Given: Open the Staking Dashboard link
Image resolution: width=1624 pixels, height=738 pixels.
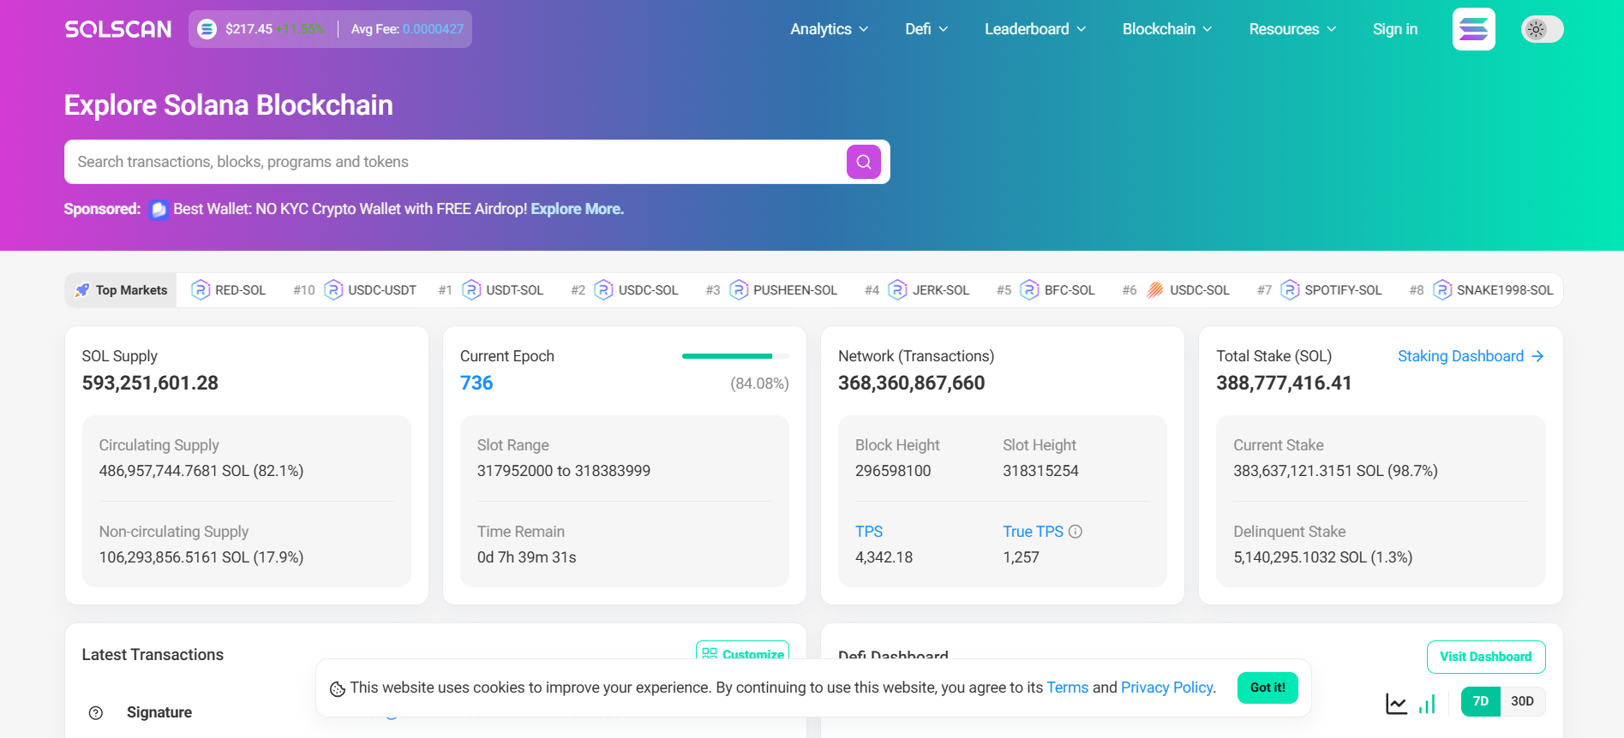Looking at the screenshot, I should pos(1470,356).
